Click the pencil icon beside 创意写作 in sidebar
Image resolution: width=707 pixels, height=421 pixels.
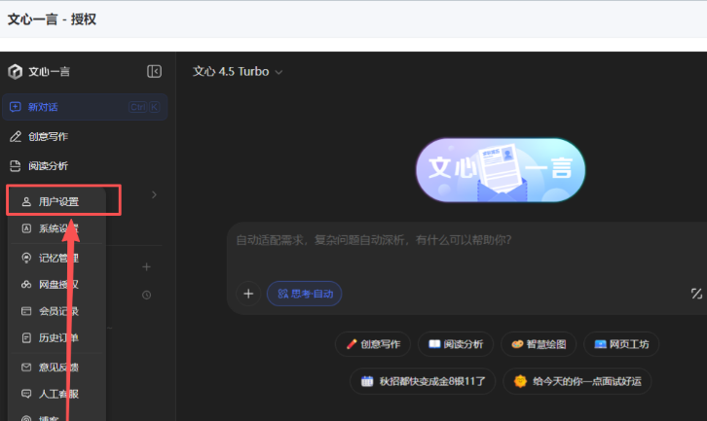click(16, 136)
